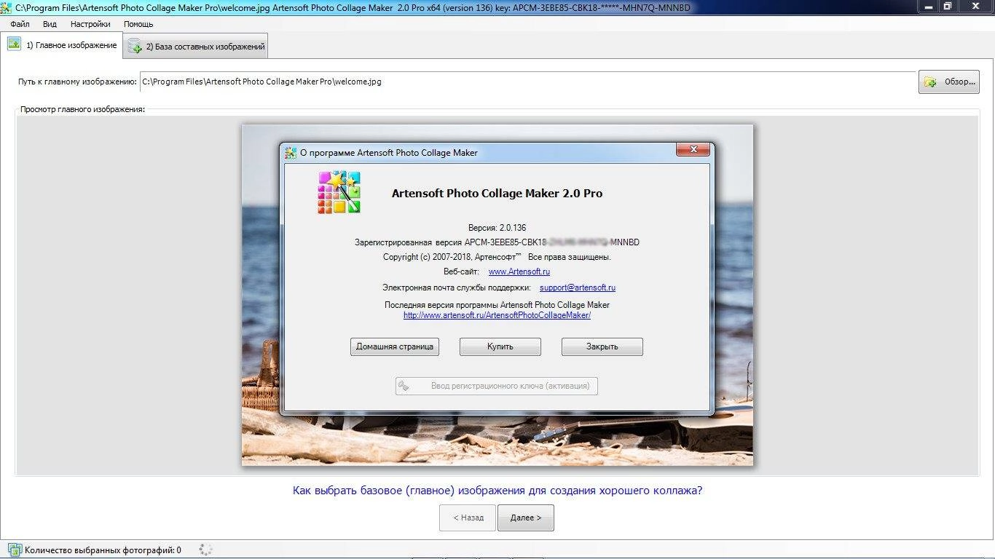Image resolution: width=995 pixels, height=559 pixels.
Task: Click the colorful collage logo in dialog
Action: [x=339, y=192]
